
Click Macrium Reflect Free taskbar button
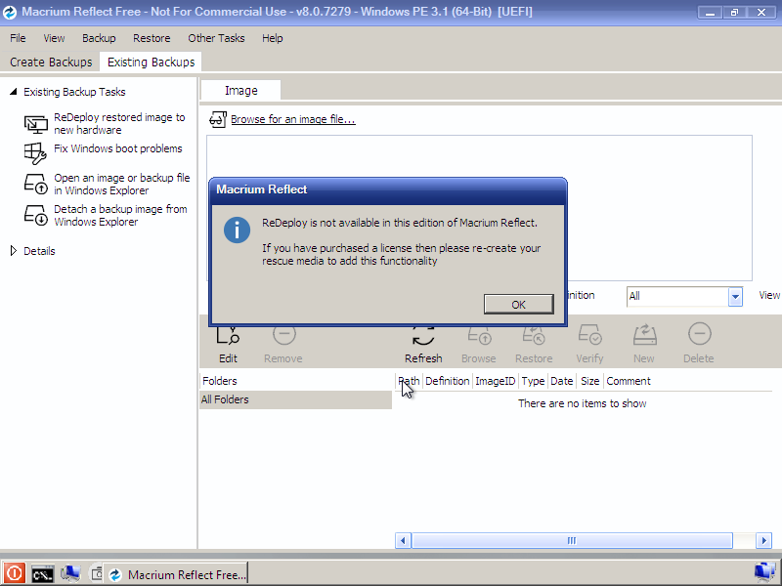coord(177,574)
